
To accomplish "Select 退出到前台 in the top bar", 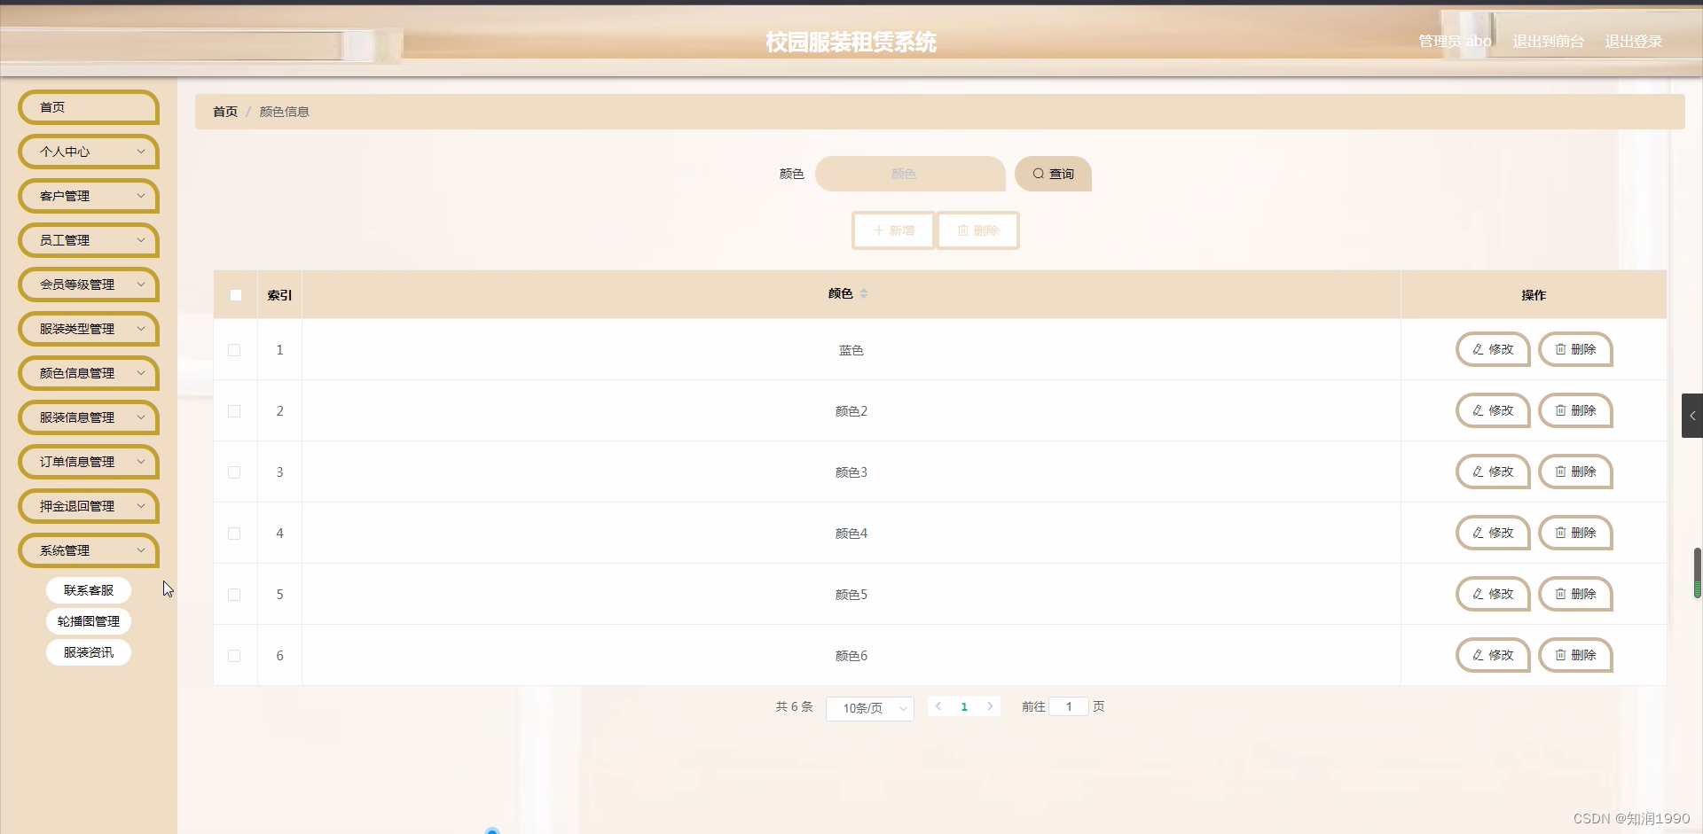I will 1547,41.
